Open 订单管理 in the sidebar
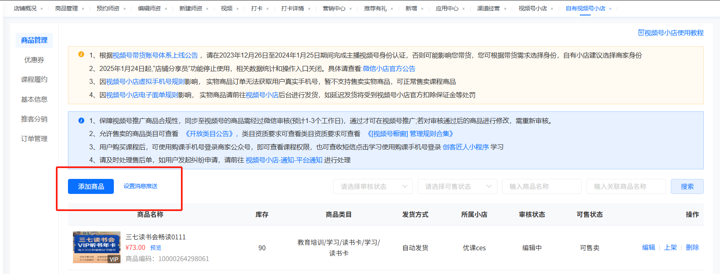This screenshot has width=720, height=274. pyautogui.click(x=34, y=138)
